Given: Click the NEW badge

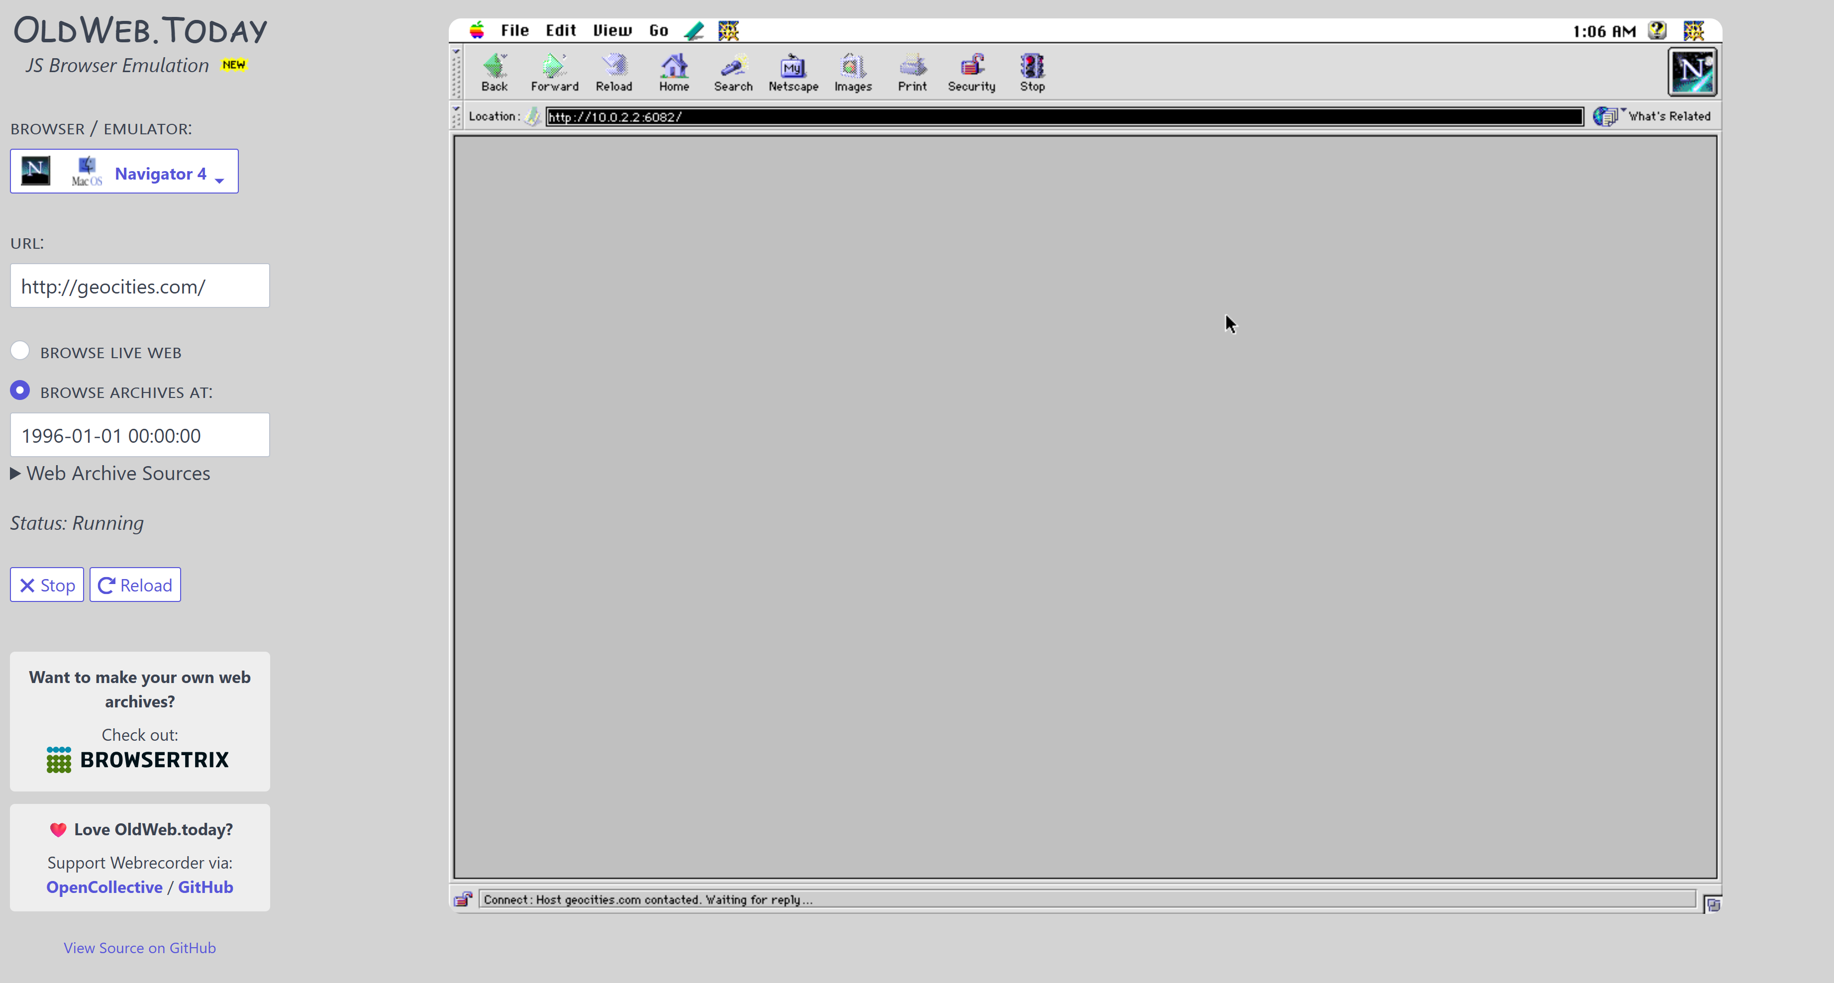Looking at the screenshot, I should (x=233, y=65).
